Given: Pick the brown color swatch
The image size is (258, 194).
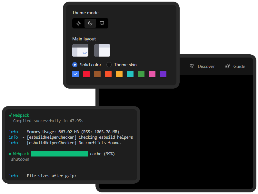Looking at the screenshot, I should click(97, 74).
